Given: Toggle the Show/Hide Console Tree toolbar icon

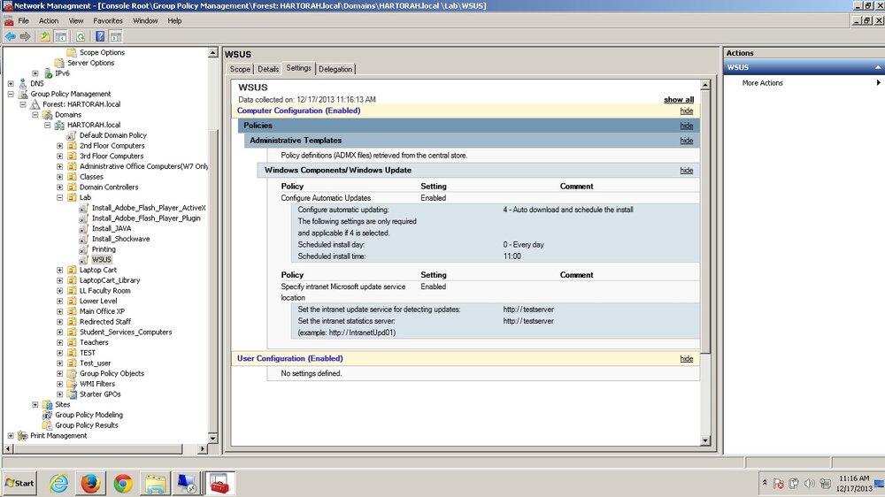Looking at the screenshot, I should 61,36.
